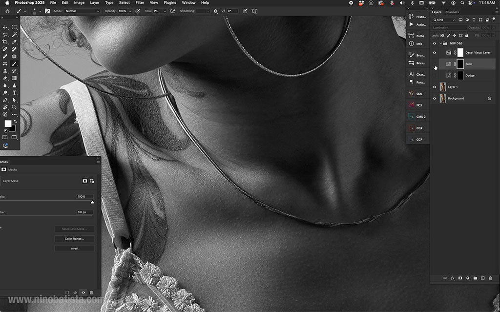Open the blend Mode dropdown in options bar
This screenshot has height=312, width=500.
click(82, 10)
